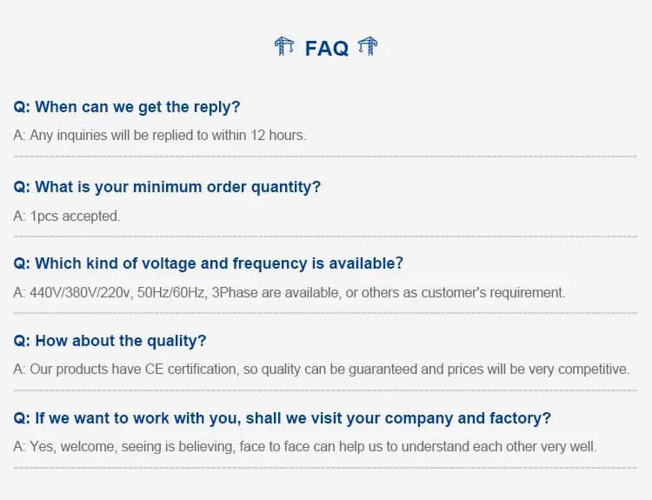
Task: Click dashed divider below quality answer
Action: tap(325, 390)
